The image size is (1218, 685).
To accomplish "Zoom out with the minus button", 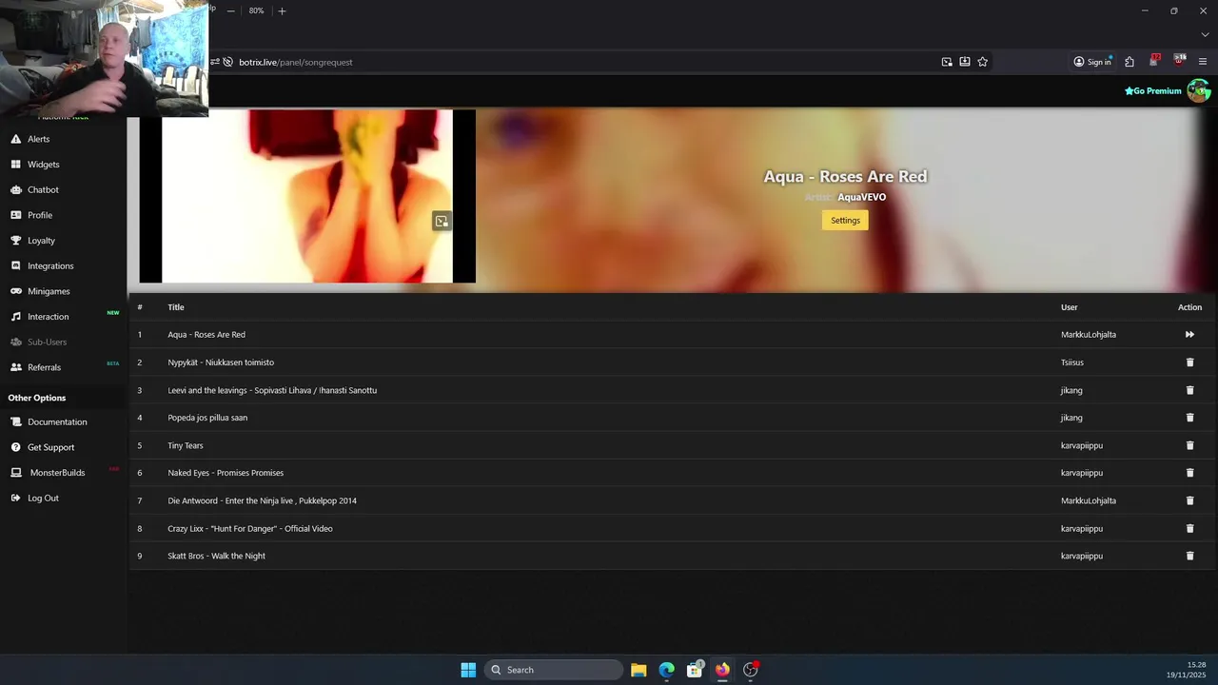I will pos(231,10).
